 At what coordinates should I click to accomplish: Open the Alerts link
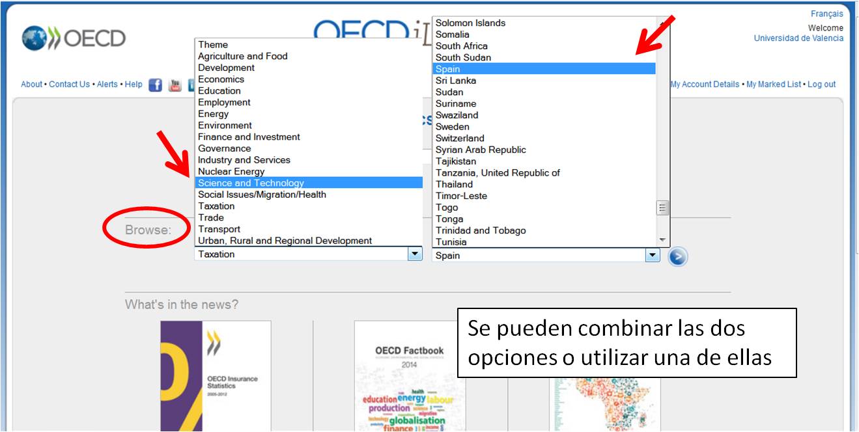107,85
